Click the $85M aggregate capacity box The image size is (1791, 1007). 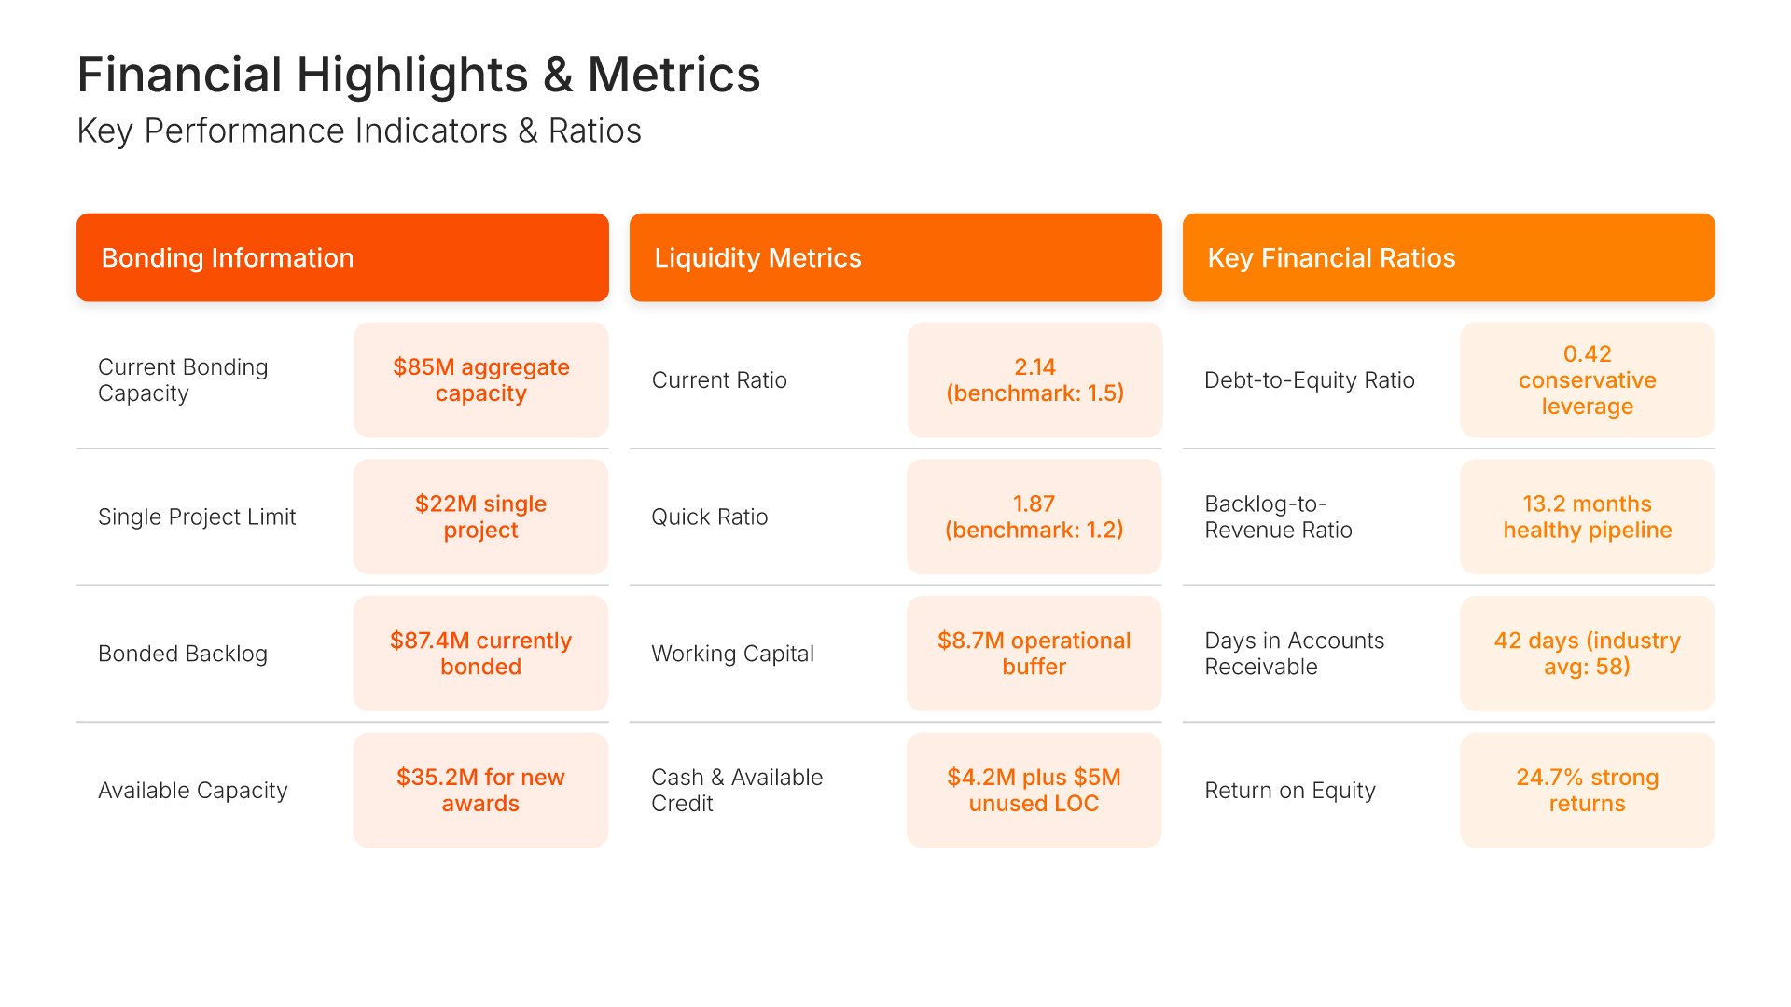(480, 380)
